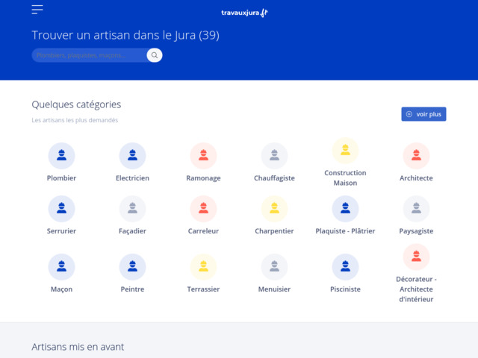
Task: Click the search magnifier button
Action: click(154, 55)
